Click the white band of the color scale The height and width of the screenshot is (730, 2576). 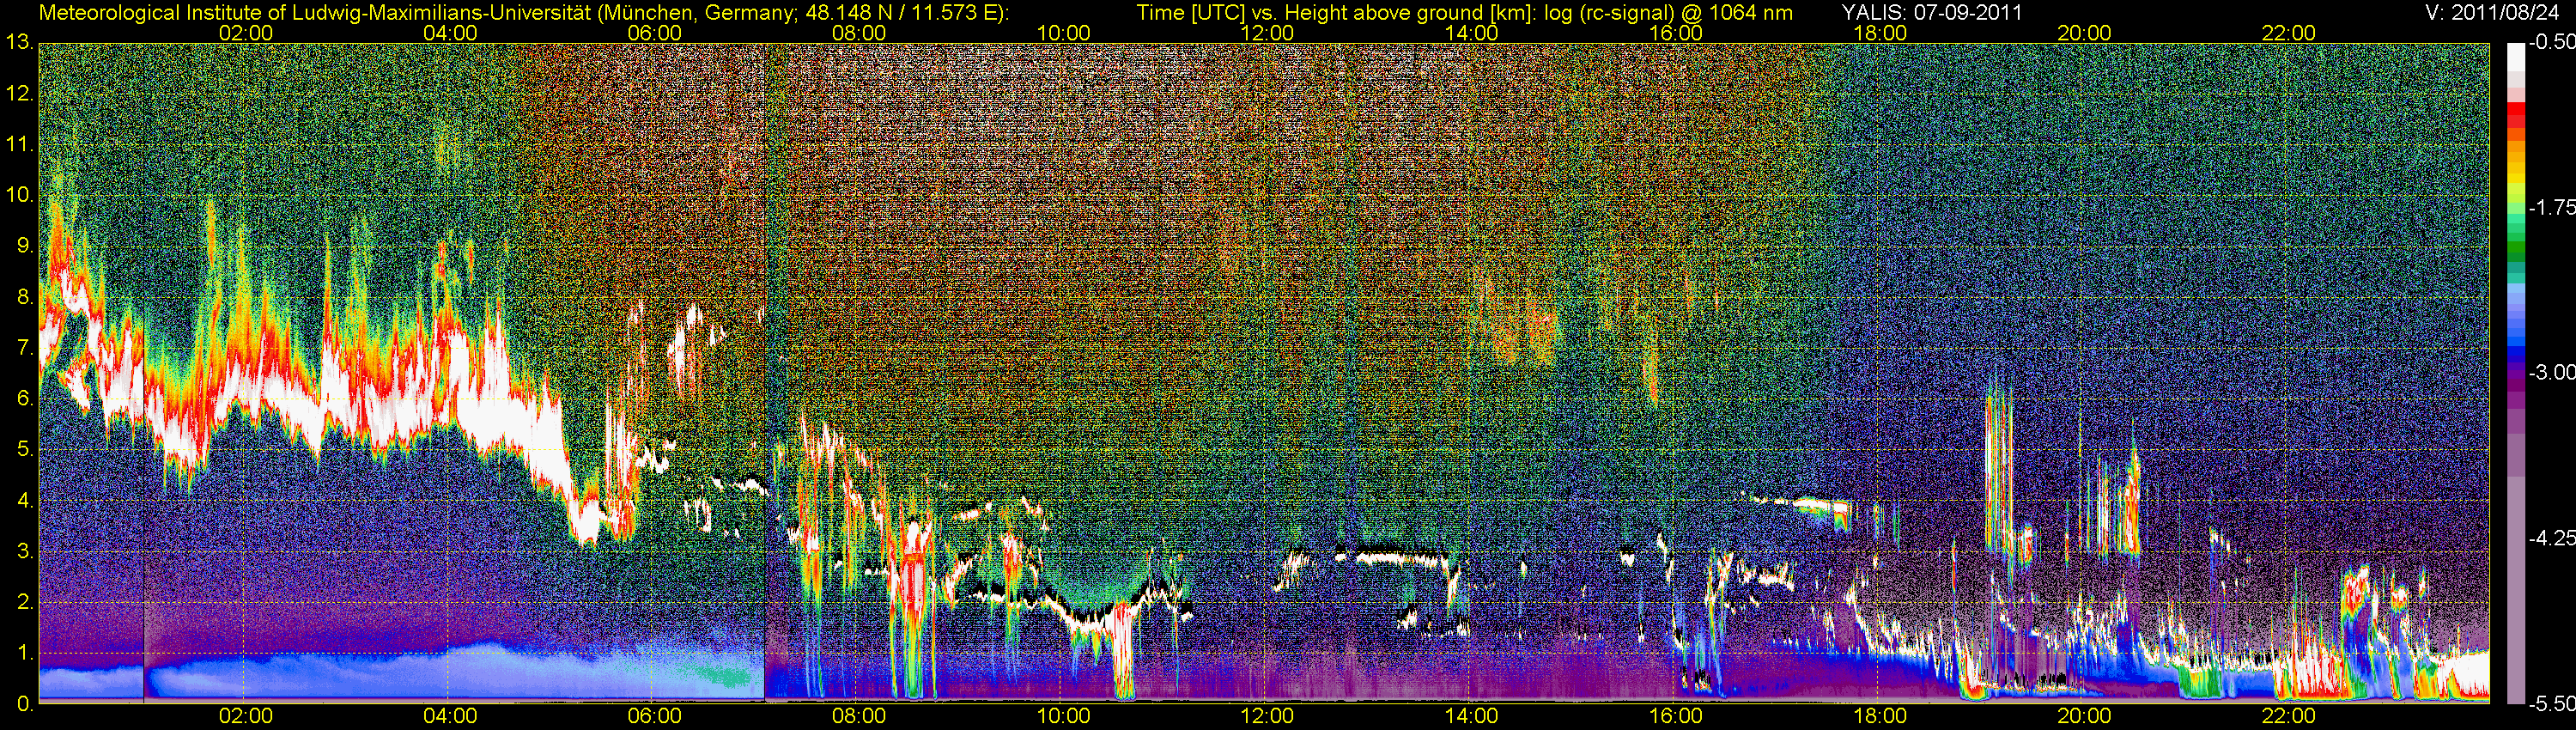[2516, 58]
